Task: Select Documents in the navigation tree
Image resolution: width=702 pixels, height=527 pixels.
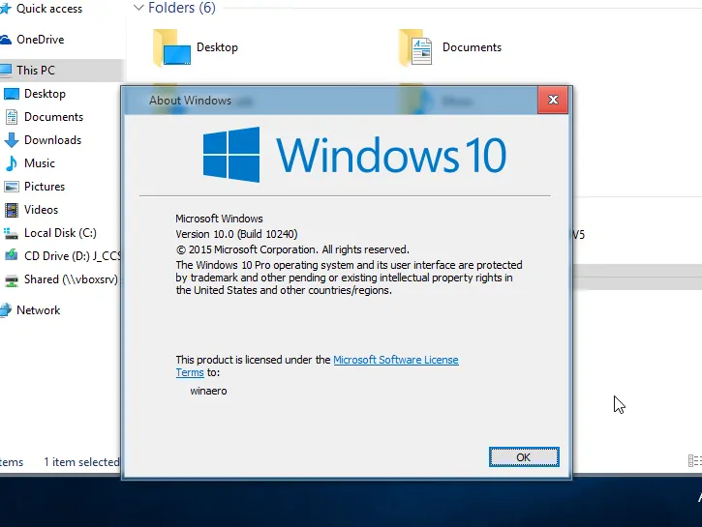Action: click(53, 117)
